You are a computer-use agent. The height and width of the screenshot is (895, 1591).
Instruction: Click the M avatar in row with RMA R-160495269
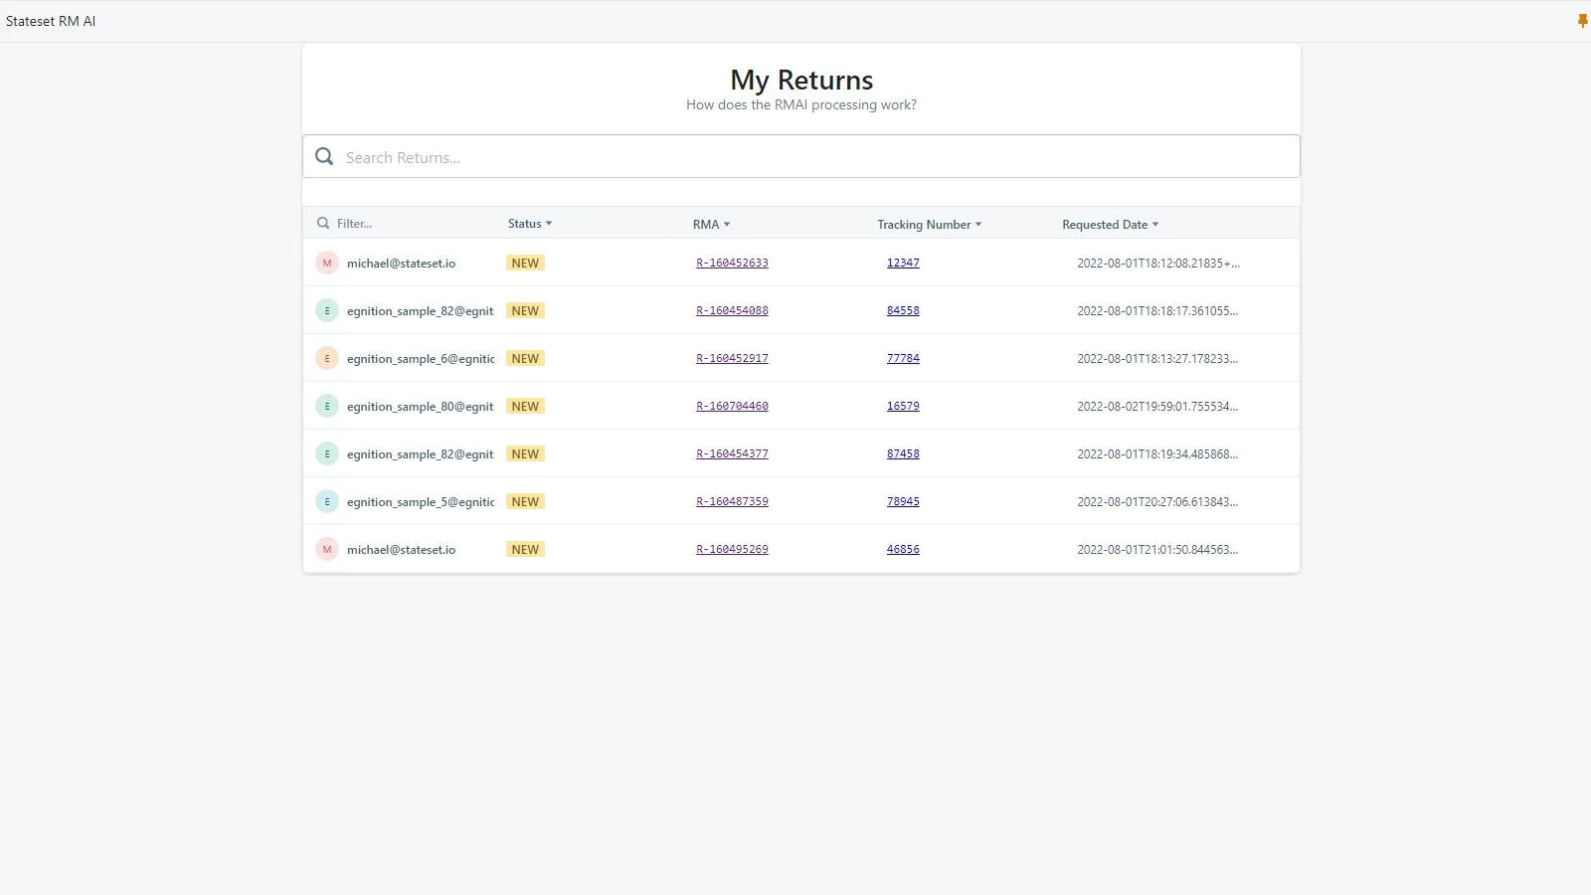[327, 549]
